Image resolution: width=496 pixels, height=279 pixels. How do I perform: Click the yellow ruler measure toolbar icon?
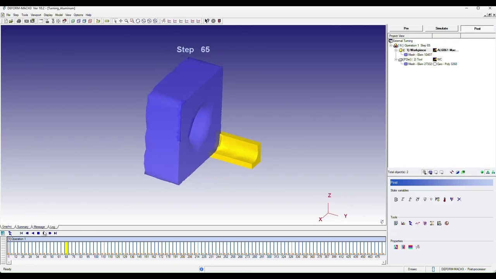click(107, 21)
